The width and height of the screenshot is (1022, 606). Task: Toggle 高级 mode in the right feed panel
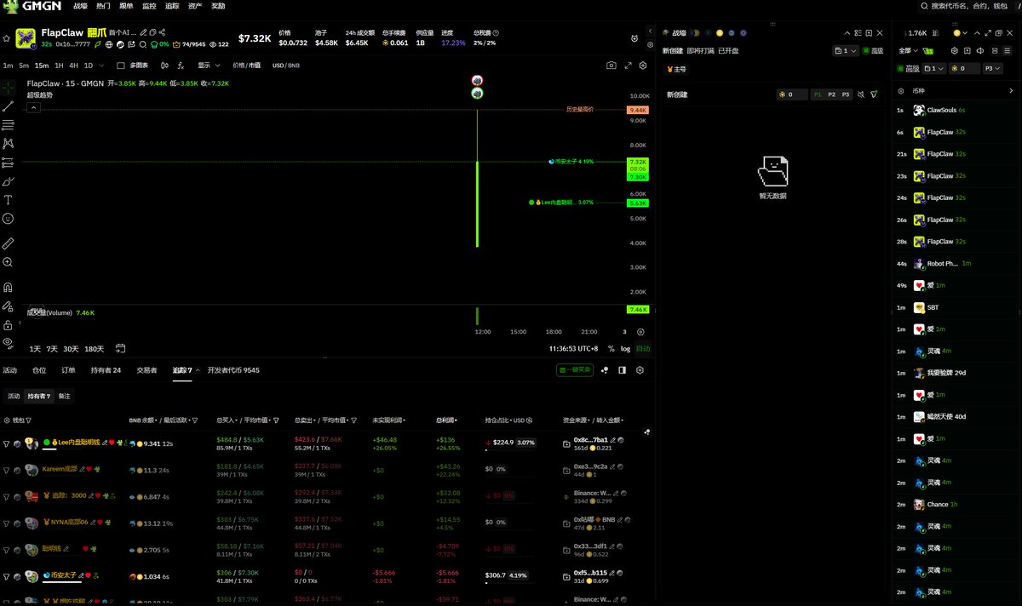(x=908, y=68)
